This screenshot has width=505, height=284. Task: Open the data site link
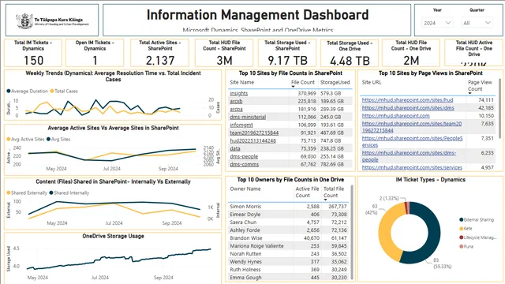click(x=235, y=148)
